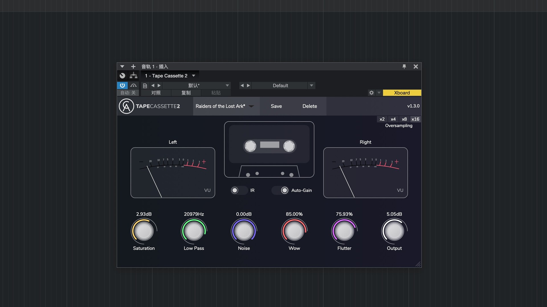This screenshot has width=547, height=307.
Task: Pin the plugin editor window
Action: coord(404,66)
